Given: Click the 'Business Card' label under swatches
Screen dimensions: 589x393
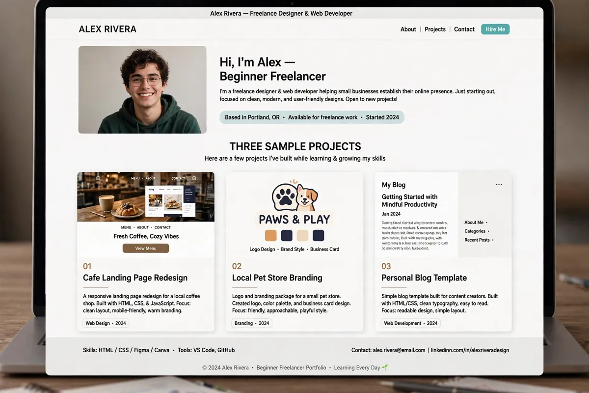Looking at the screenshot, I should pyautogui.click(x=324, y=250).
